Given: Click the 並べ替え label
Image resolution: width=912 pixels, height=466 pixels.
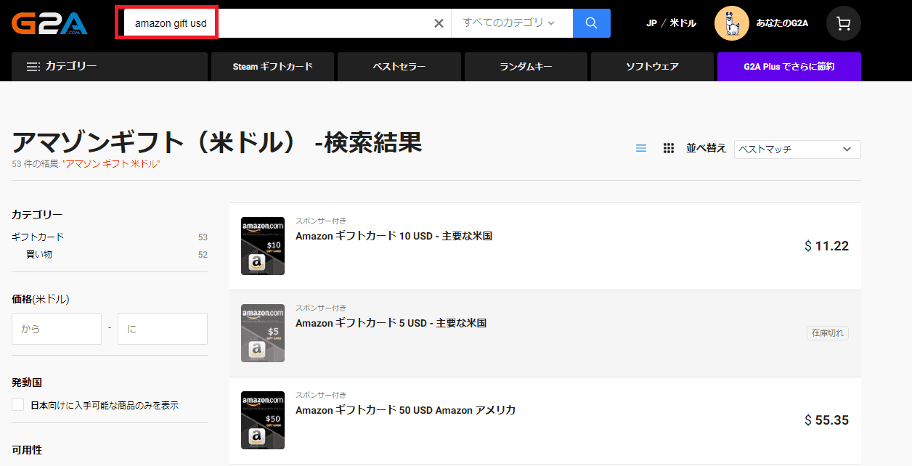Looking at the screenshot, I should 707,148.
